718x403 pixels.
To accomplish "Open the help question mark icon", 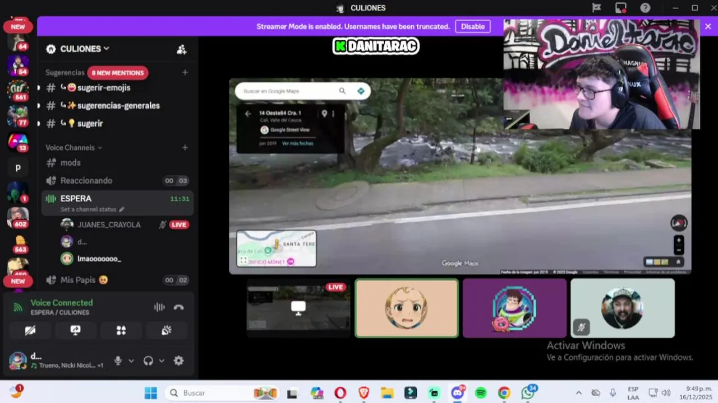I will [645, 8].
